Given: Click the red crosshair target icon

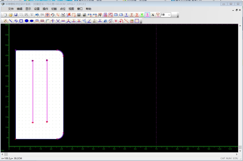Looking at the screenshot, I should pyautogui.click(x=48, y=15).
